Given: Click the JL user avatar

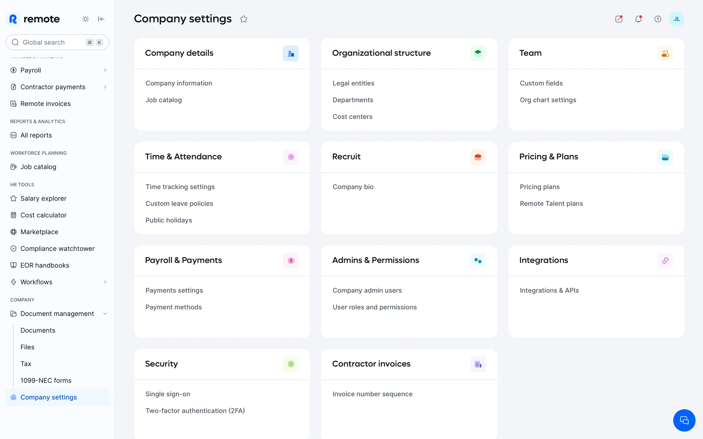Looking at the screenshot, I should pyautogui.click(x=677, y=19).
